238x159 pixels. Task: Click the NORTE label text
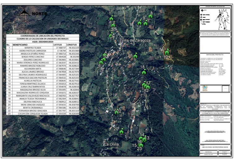pyautogui.click(x=39, y=14)
